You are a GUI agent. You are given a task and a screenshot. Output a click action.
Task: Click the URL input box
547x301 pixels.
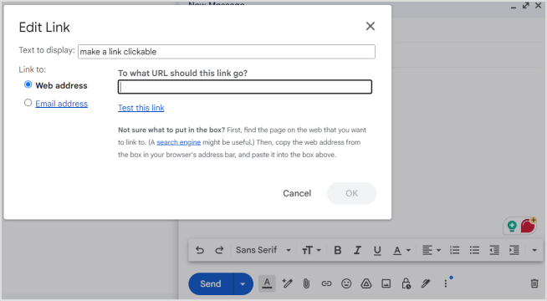245,87
